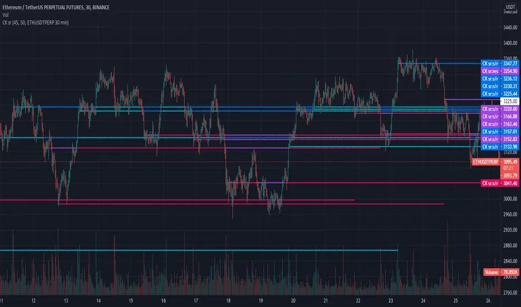Click date 26 on the time axis
Screen dimensions: 521x307
pos(489,300)
